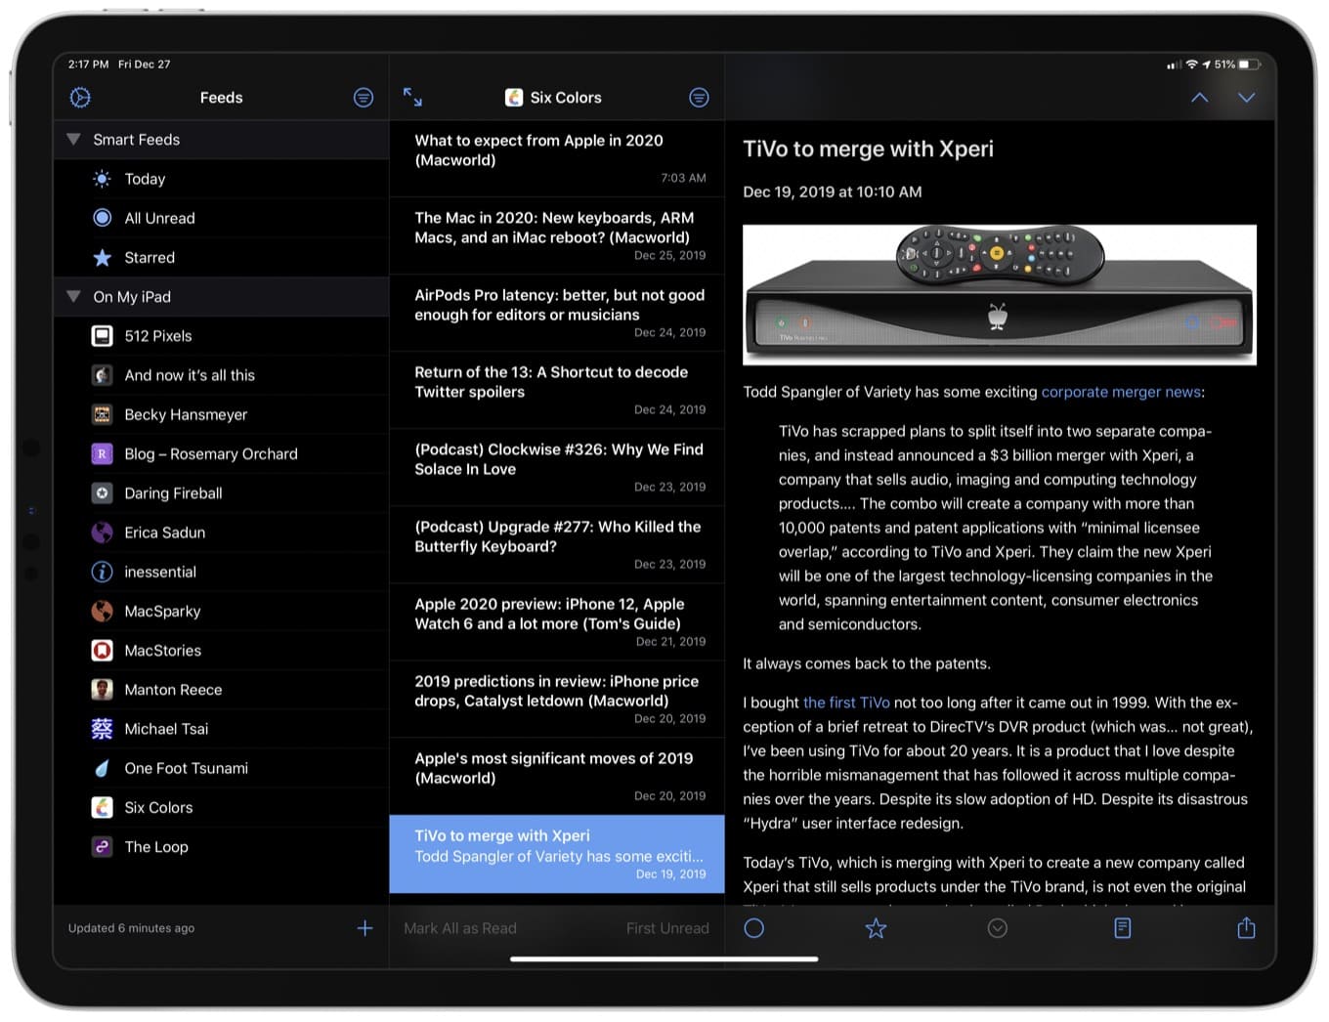Open '2019 predictions in review' article
This screenshot has width=1329, height=1022.
click(557, 699)
